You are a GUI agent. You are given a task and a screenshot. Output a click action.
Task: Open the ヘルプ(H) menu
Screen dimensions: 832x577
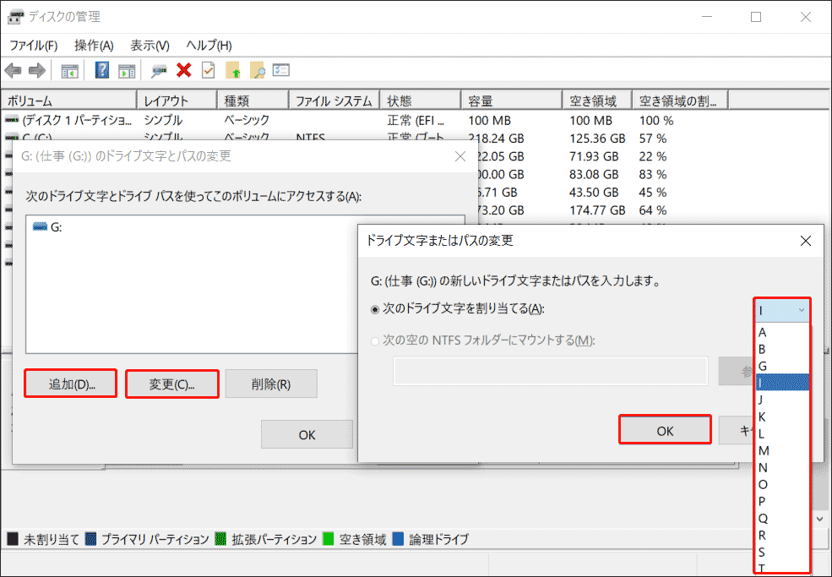[x=209, y=46]
